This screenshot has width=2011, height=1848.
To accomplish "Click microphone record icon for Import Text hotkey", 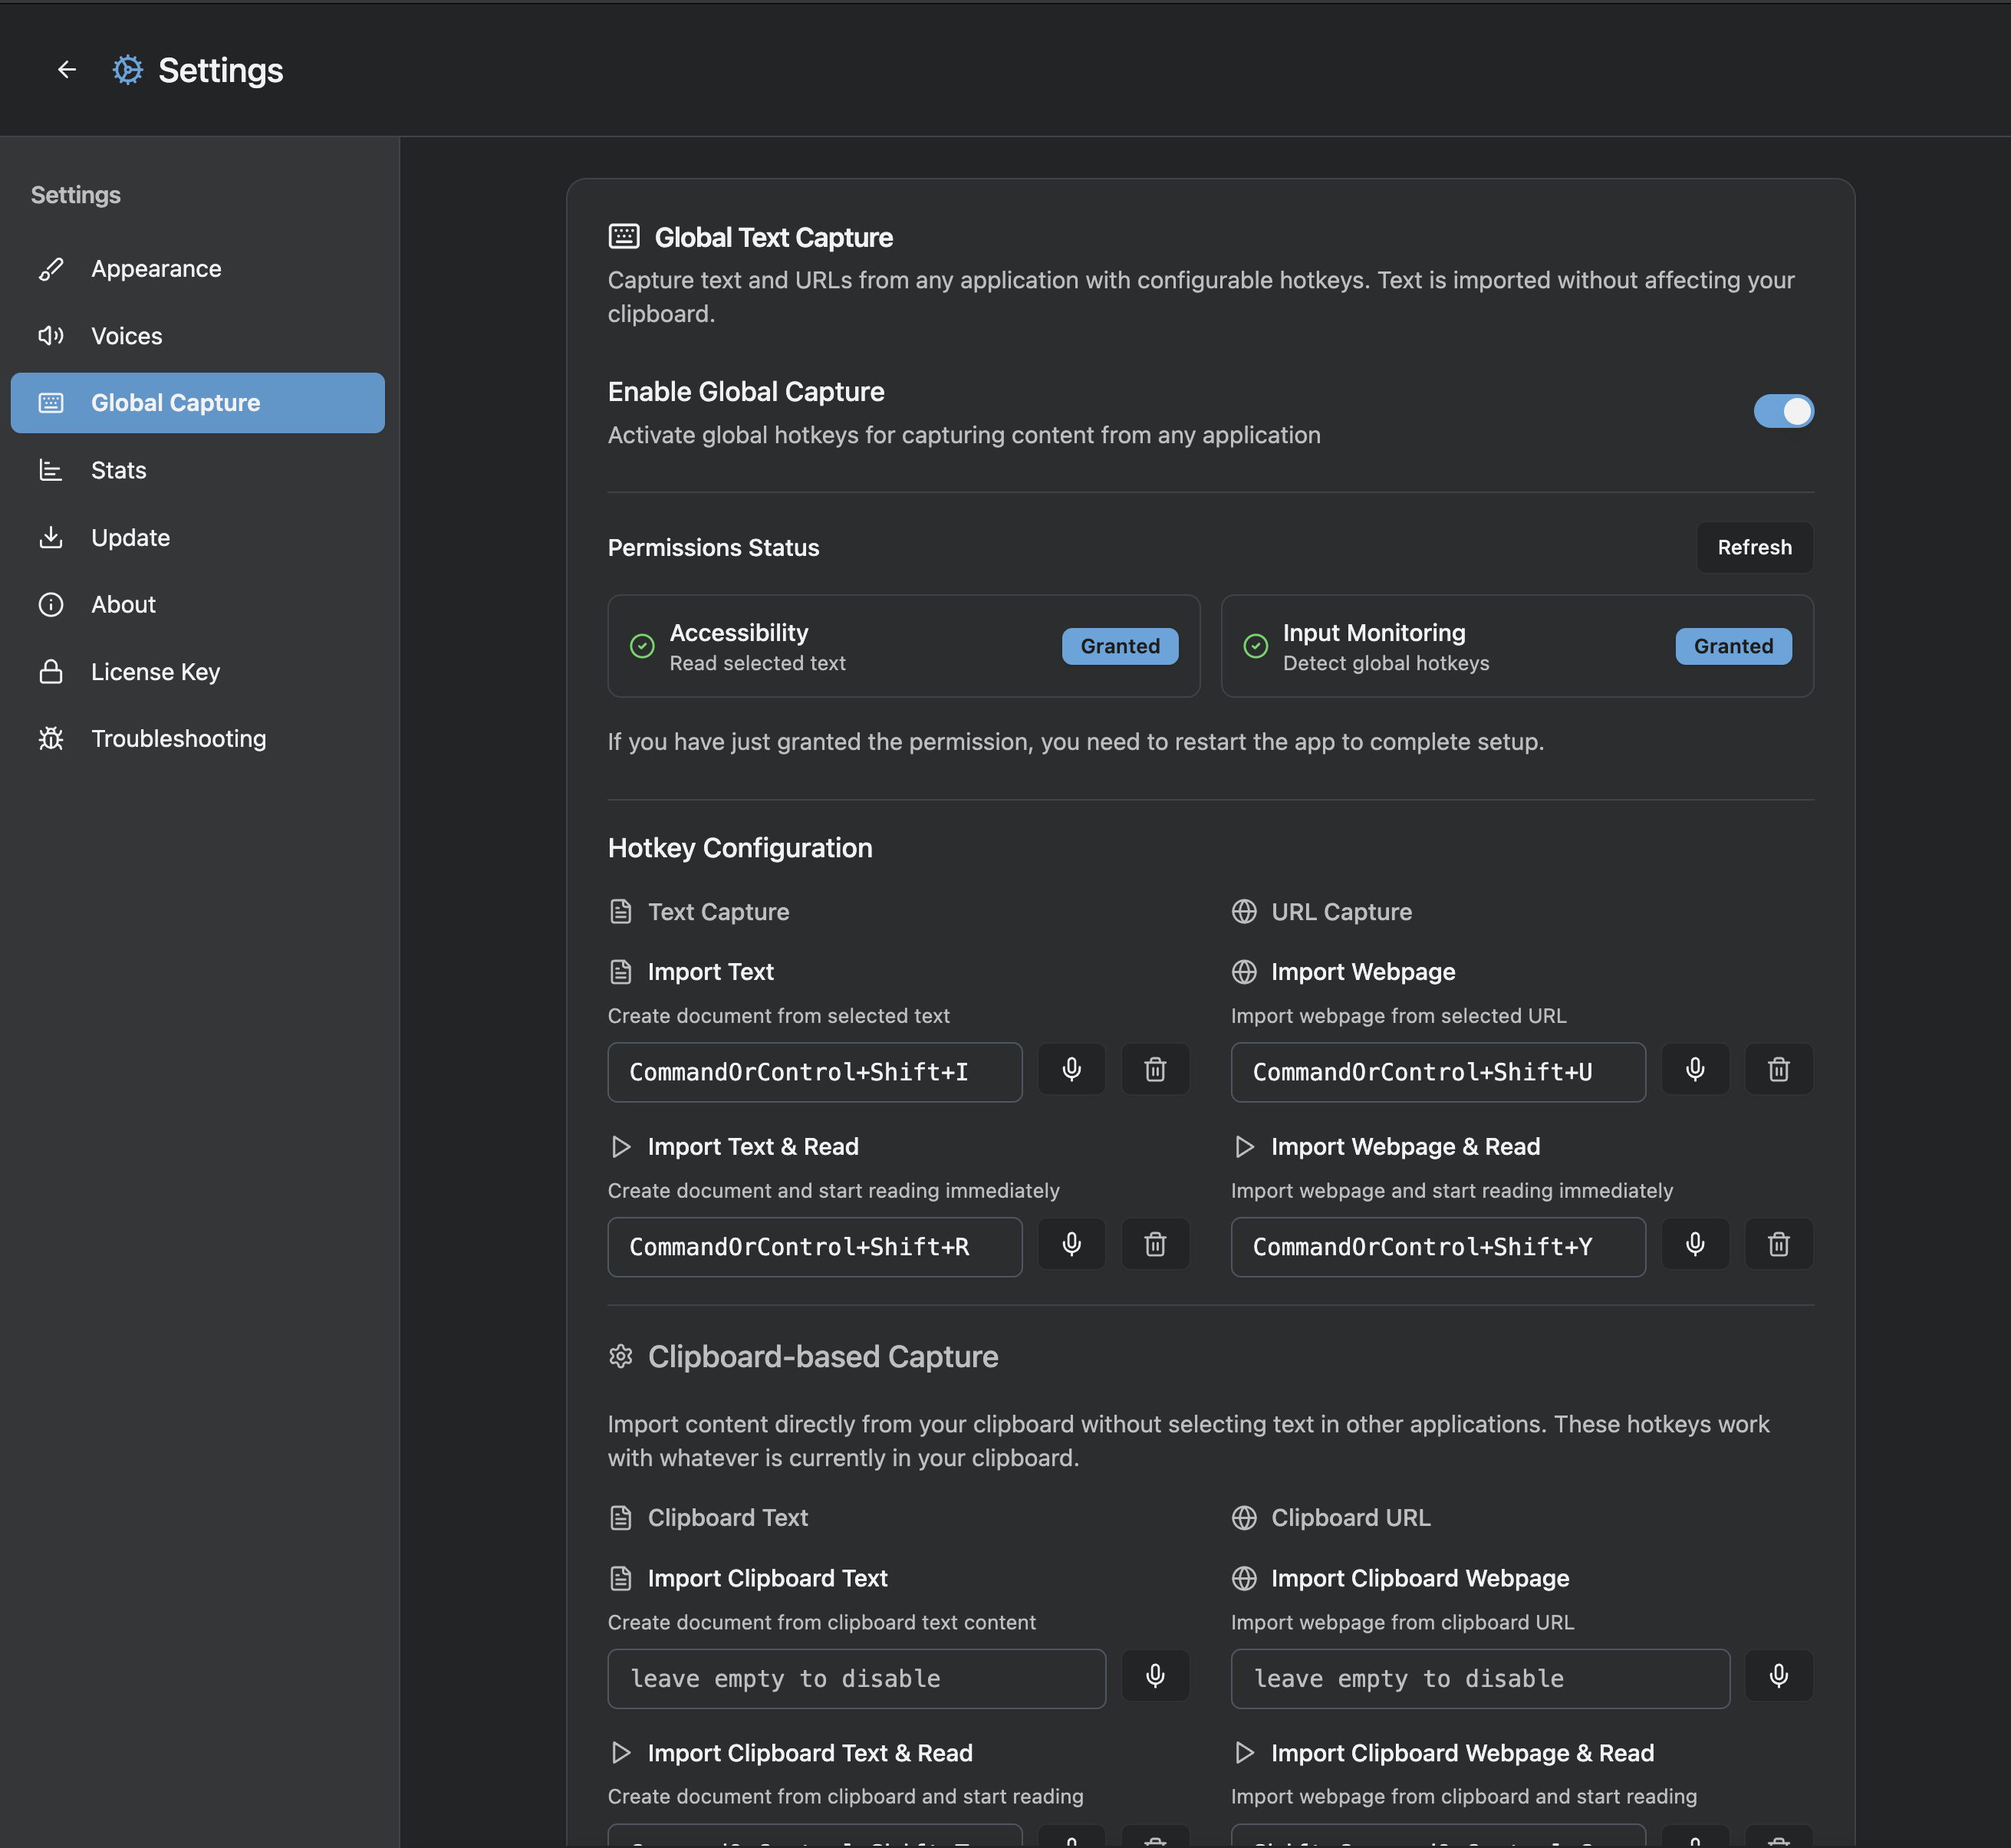I will (x=1071, y=1070).
